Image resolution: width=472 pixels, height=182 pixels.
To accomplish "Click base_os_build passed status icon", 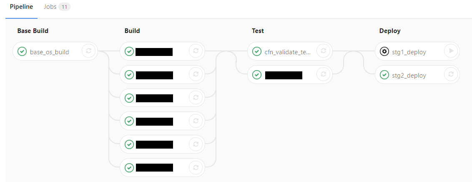I will tap(22, 52).
